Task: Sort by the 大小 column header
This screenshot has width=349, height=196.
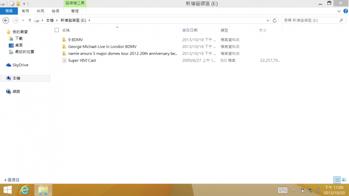Action: [262, 30]
